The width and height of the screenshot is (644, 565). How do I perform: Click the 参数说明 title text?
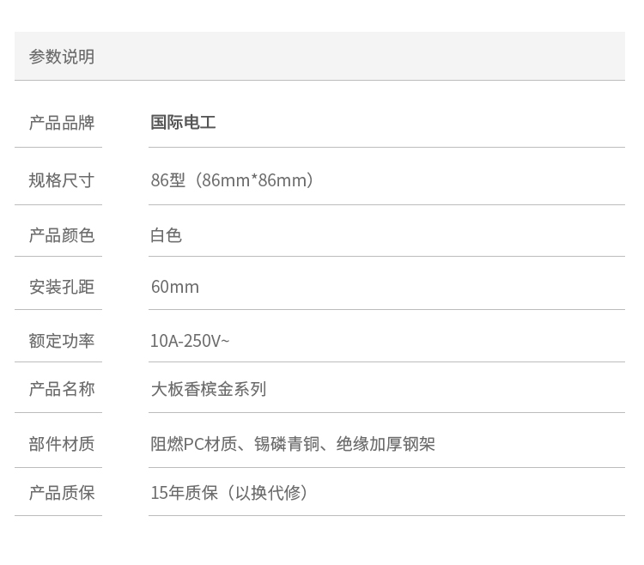coord(62,57)
